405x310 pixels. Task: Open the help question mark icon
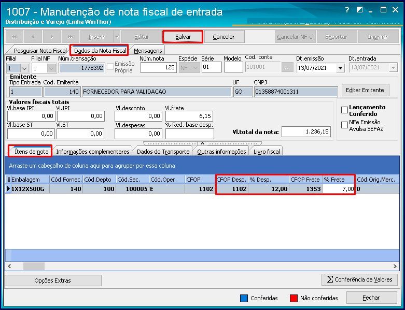click(347, 10)
